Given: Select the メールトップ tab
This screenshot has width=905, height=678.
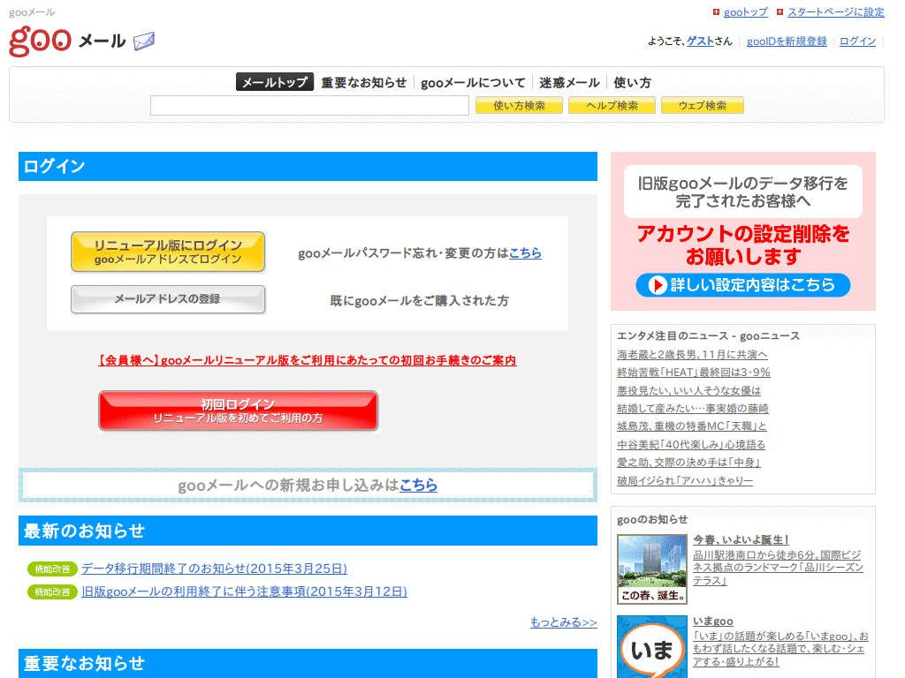Looking at the screenshot, I should coord(274,82).
